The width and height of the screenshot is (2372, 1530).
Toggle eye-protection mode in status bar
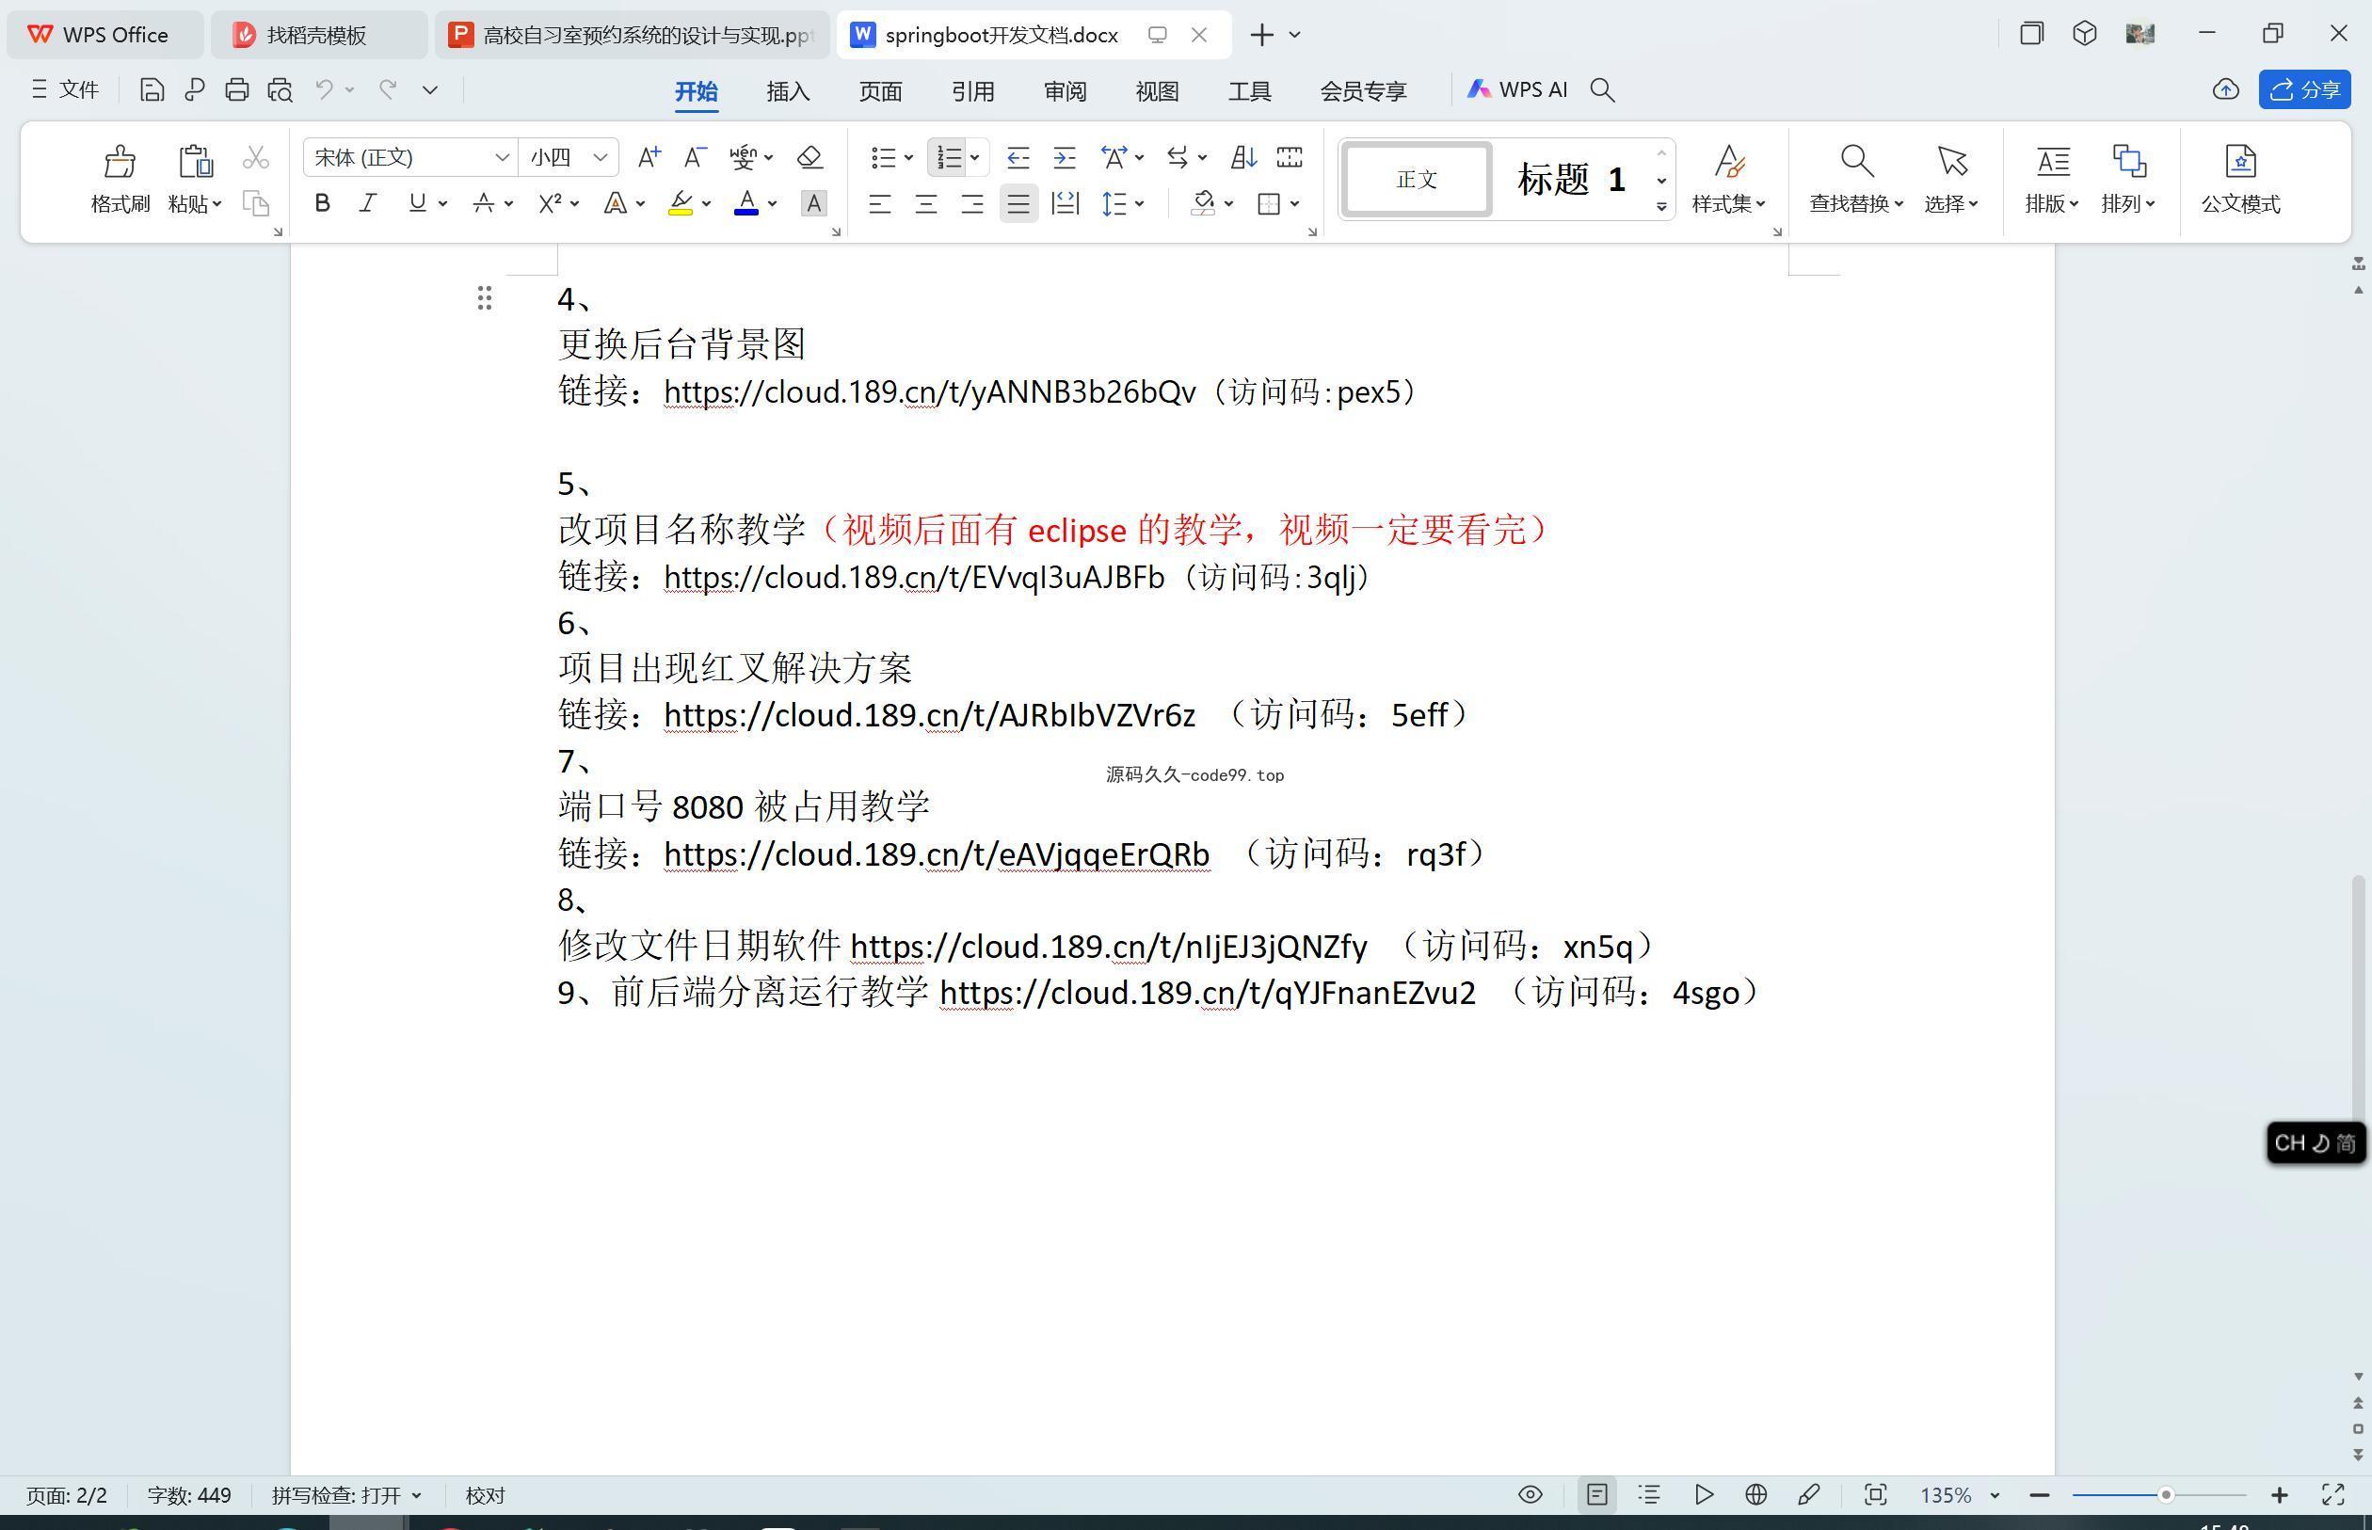click(1531, 1494)
